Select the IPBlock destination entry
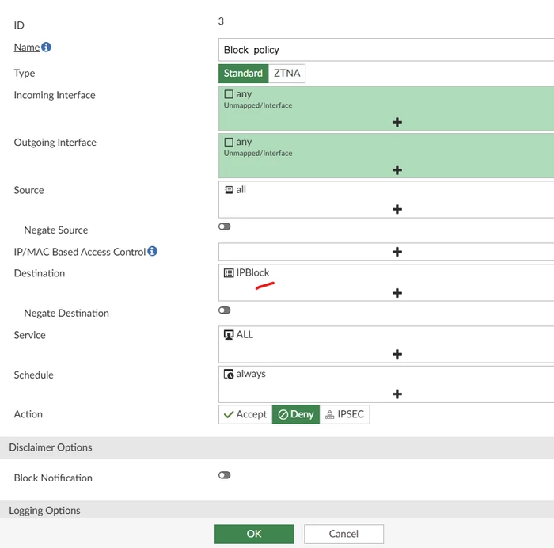Screen dimensions: 554x548 click(247, 272)
